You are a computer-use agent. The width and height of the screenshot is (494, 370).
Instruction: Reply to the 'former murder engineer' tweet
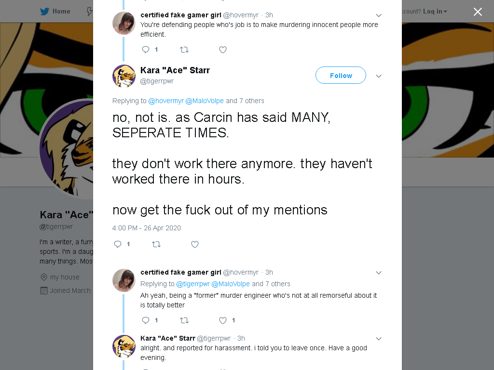click(146, 320)
